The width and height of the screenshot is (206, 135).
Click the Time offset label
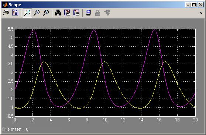12,129
